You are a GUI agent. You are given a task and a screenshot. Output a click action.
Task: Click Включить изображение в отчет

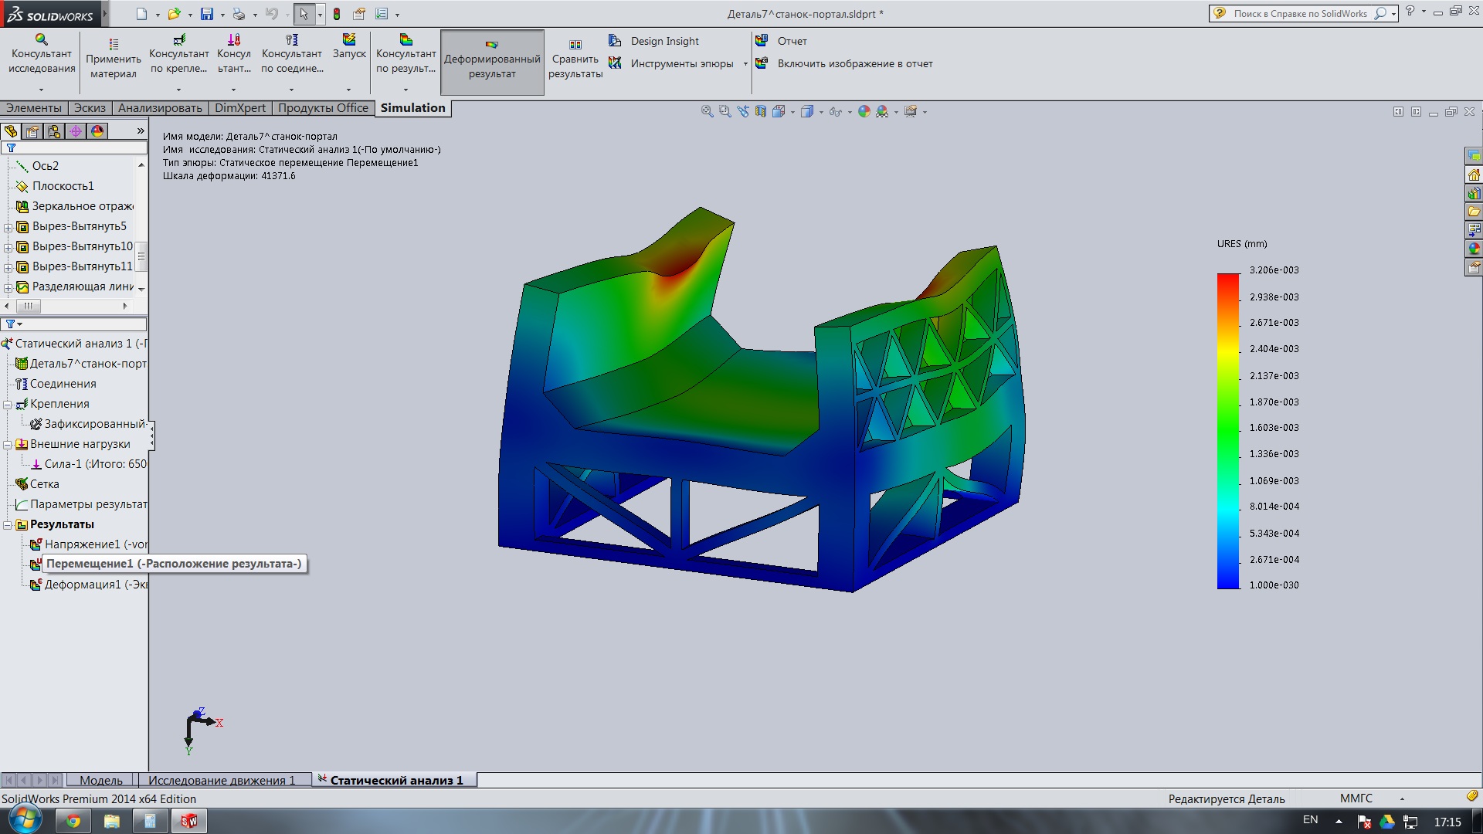point(854,64)
